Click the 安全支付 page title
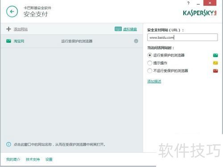This screenshot has height=167, width=223. (36, 14)
